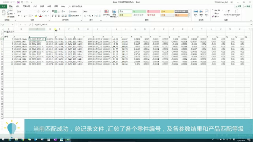Open the Data (数据) tab

(x=42, y=6)
